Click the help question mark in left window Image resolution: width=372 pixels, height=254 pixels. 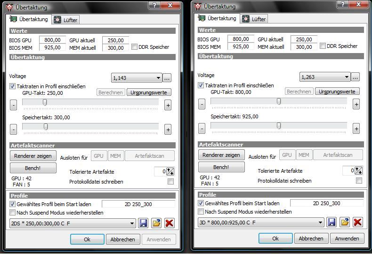click(x=154, y=5)
